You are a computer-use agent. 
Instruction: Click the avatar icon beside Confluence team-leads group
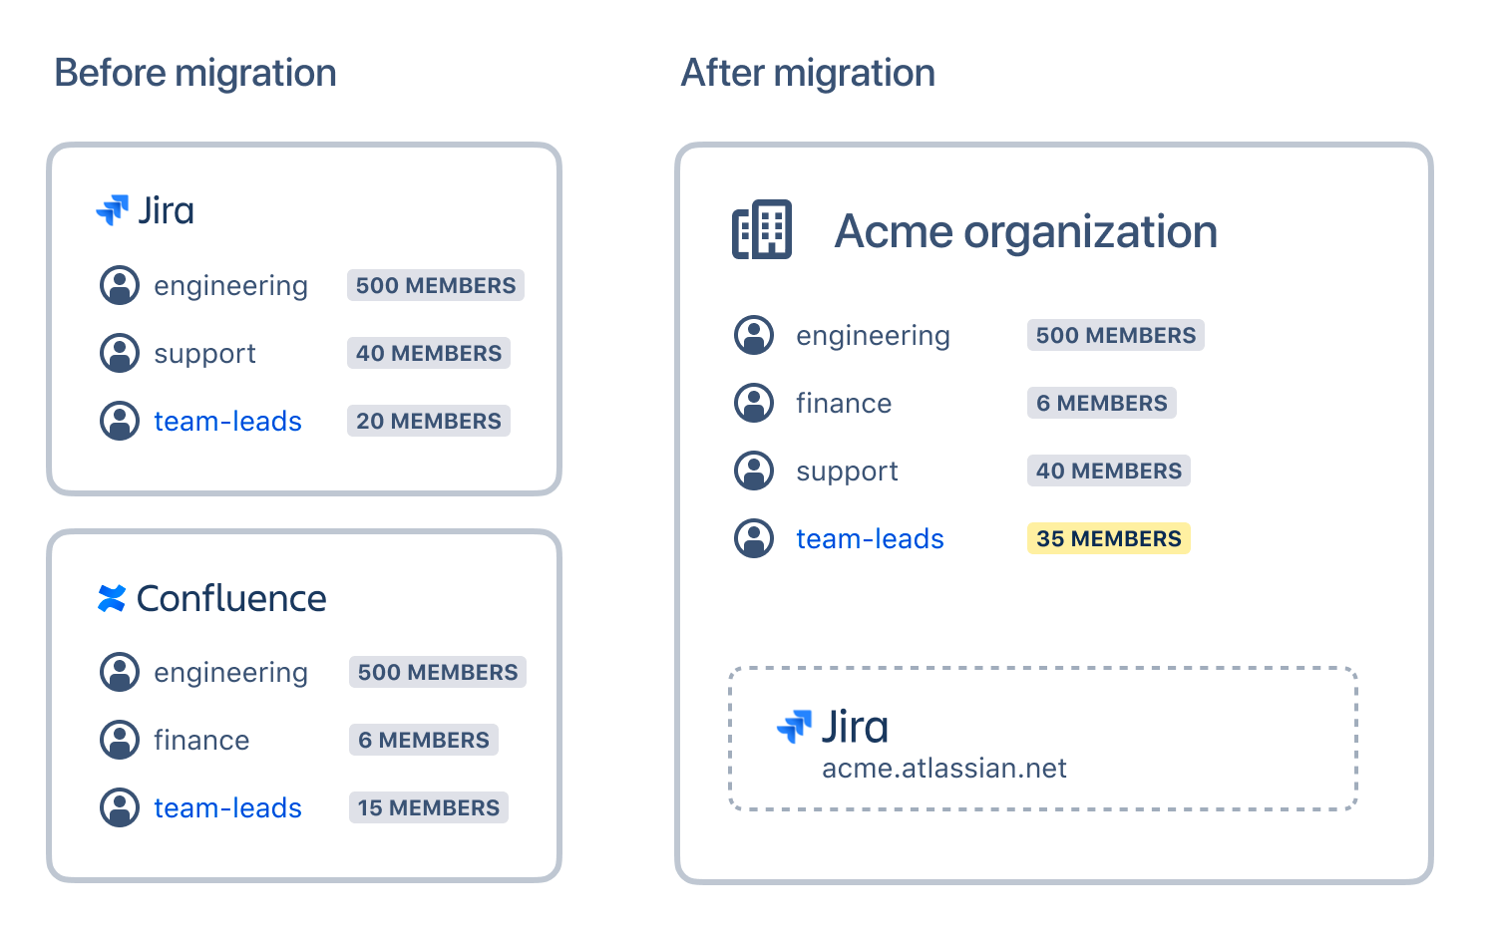click(x=120, y=807)
